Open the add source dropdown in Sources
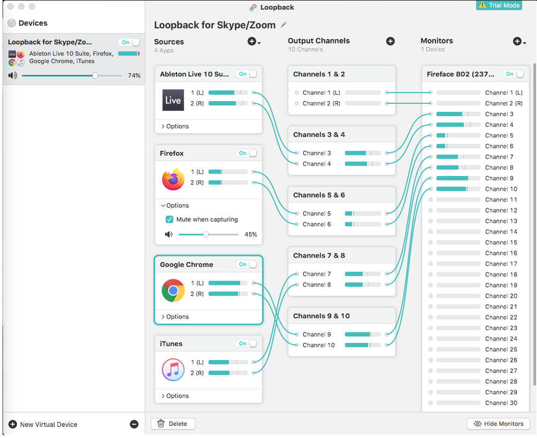This screenshot has width=537, height=438. point(254,41)
